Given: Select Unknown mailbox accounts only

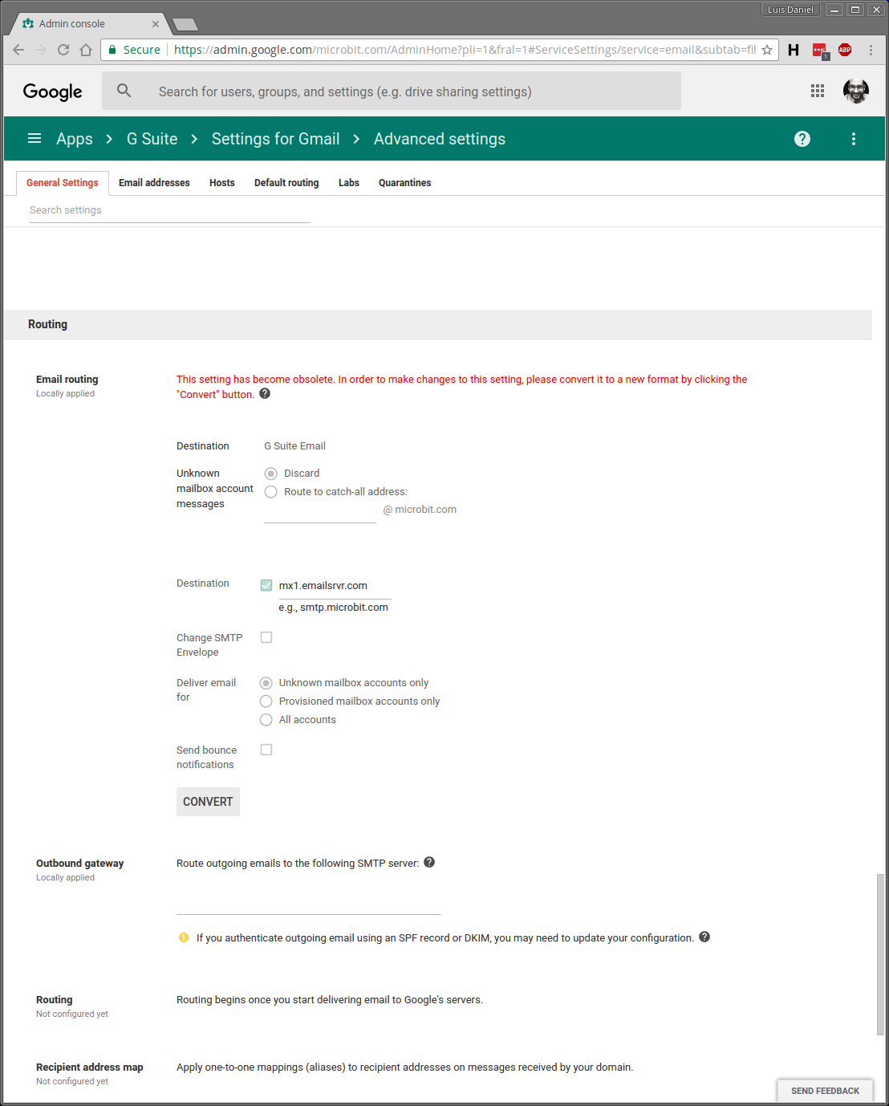Looking at the screenshot, I should tap(266, 683).
